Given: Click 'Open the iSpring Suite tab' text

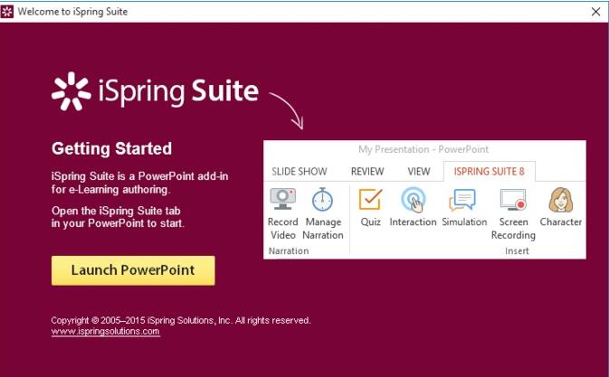Looking at the screenshot, I should (116, 211).
